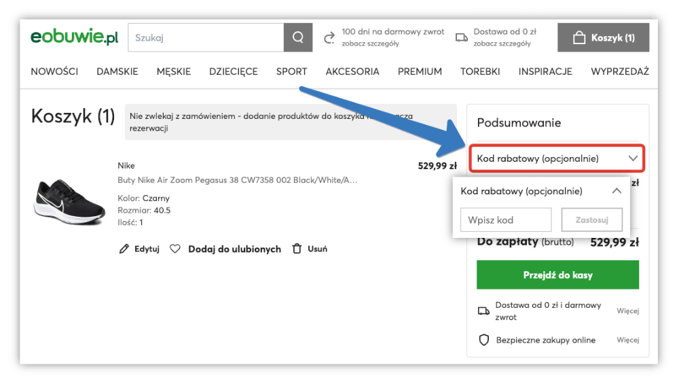Screen dimensions: 679x384
Task: Click the shopping bag icon in Koszyk
Action: click(x=579, y=38)
